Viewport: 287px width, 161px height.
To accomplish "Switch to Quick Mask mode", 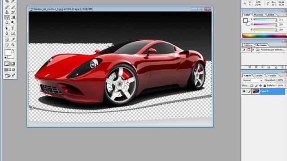I will pos(13,64).
